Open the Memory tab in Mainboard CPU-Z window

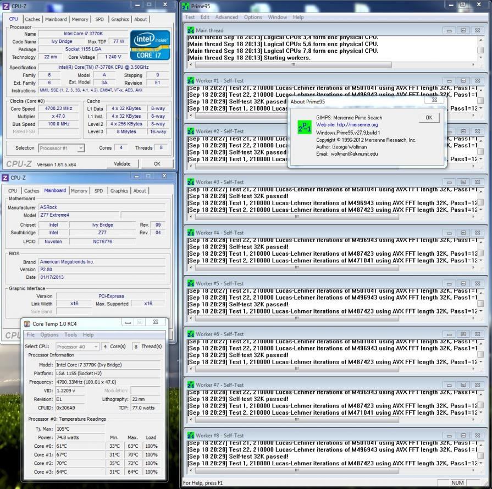tap(79, 191)
